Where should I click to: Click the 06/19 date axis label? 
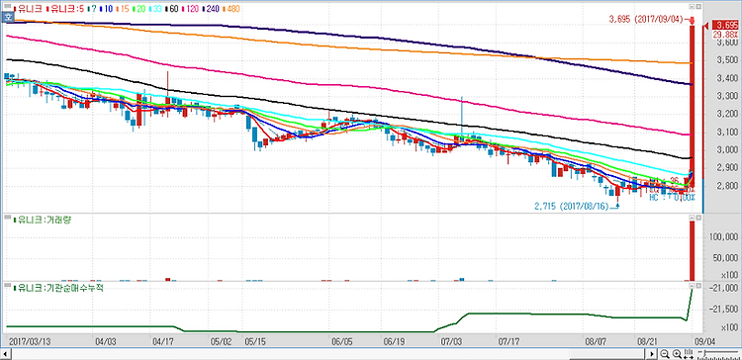394,340
